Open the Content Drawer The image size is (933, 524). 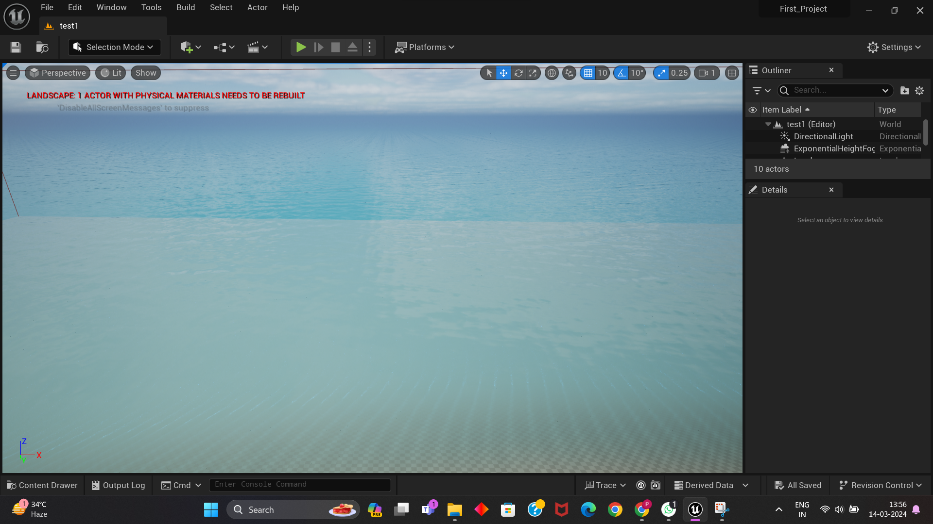(42, 485)
